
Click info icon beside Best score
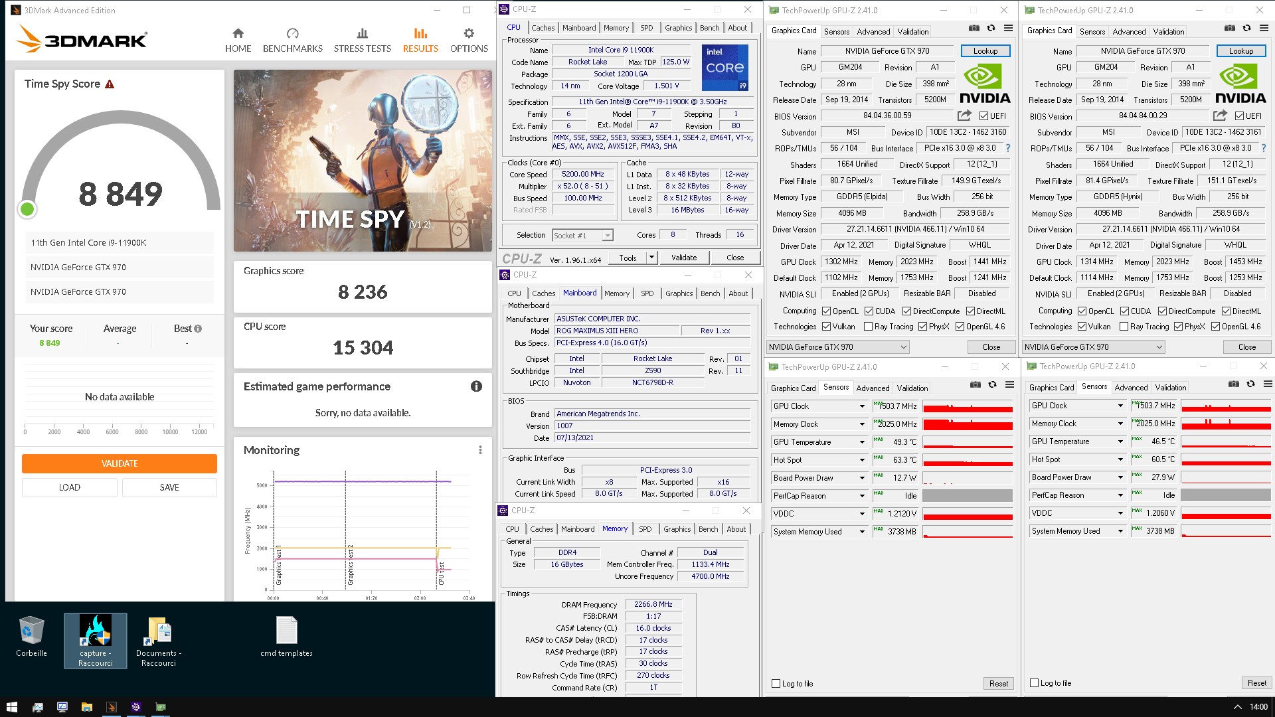coord(198,329)
